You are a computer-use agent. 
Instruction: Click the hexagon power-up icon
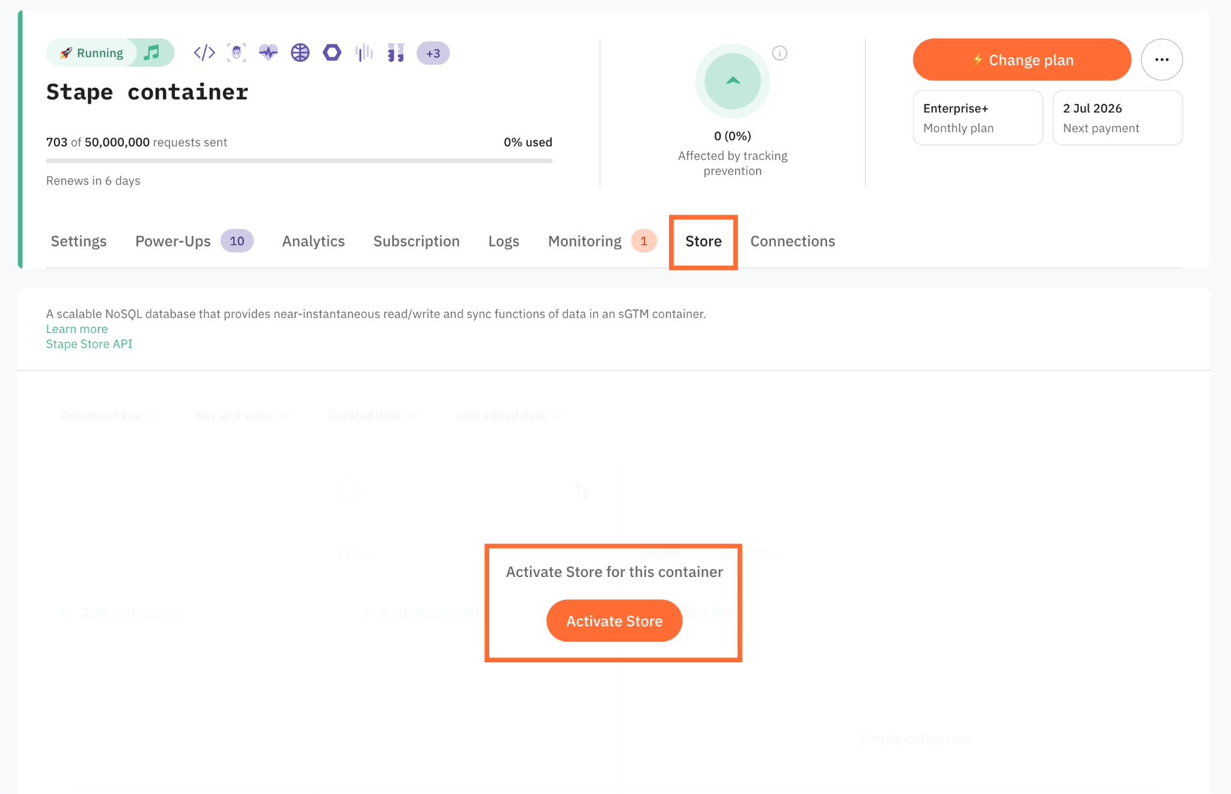(332, 53)
